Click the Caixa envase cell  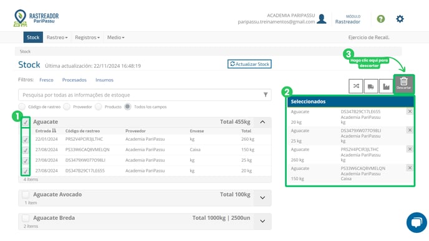(x=195, y=149)
